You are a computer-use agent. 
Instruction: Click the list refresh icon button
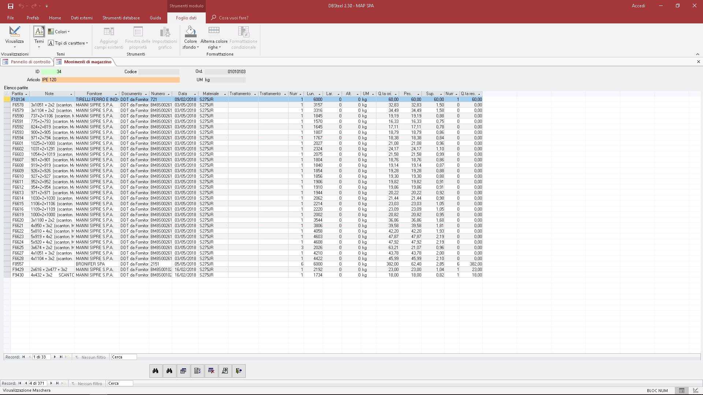point(197,371)
